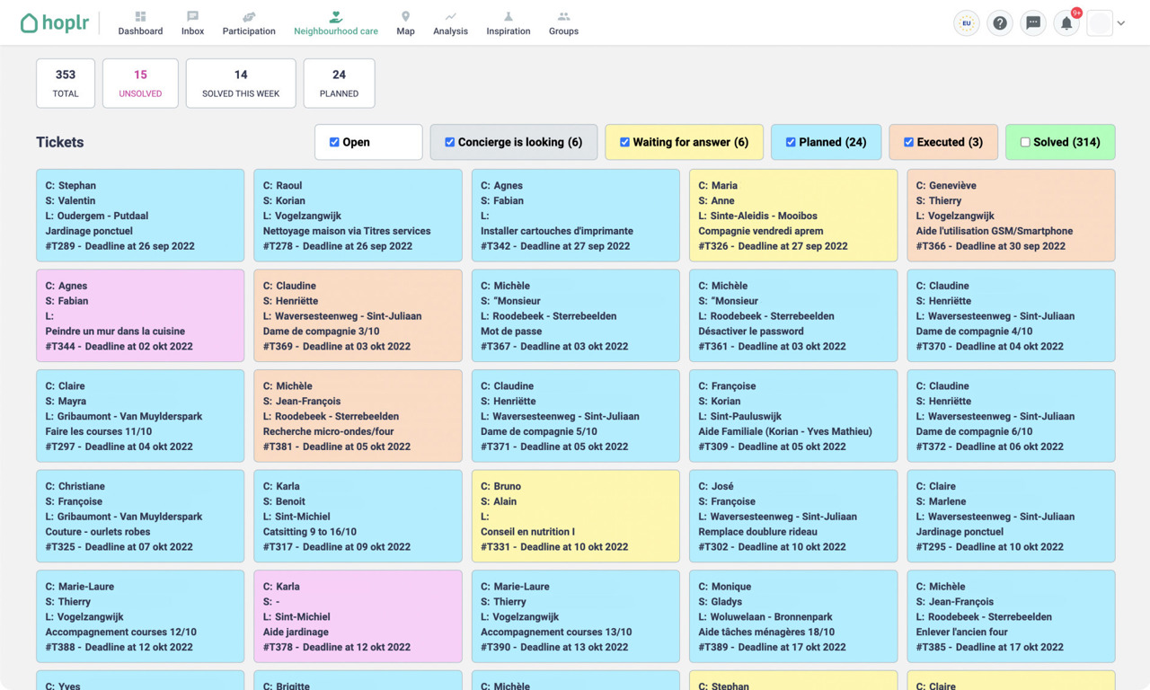Uncheck the Planned filter checkbox
The width and height of the screenshot is (1150, 690).
791,142
